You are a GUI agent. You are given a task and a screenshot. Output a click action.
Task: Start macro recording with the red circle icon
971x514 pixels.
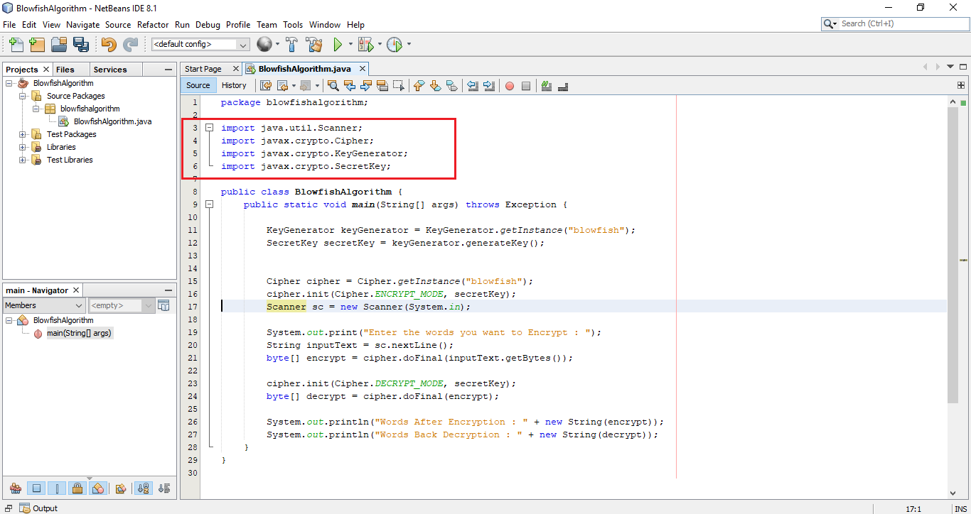pos(511,85)
